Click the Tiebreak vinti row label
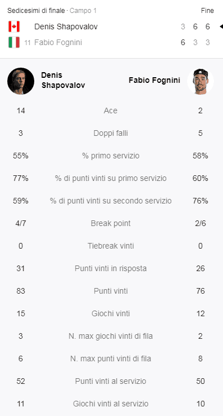 [x=111, y=246]
